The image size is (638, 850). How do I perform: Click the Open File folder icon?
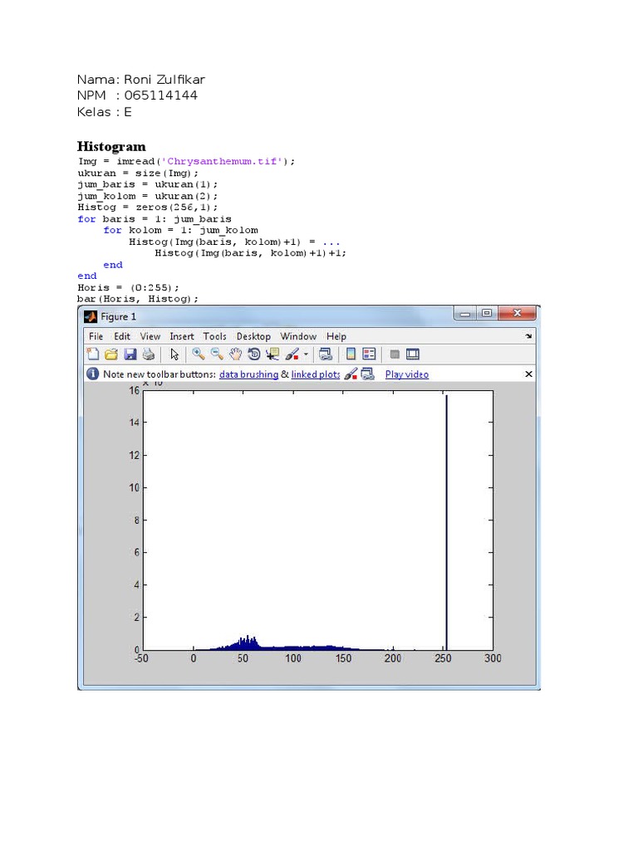111,354
